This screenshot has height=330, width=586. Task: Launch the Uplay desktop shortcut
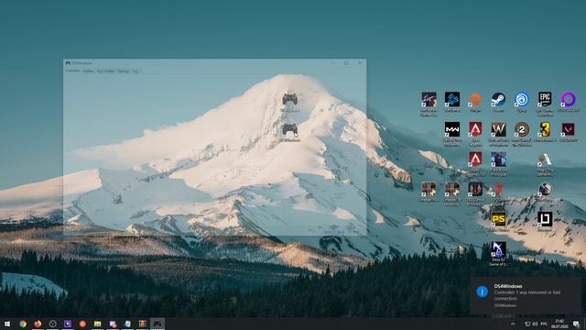(x=521, y=100)
